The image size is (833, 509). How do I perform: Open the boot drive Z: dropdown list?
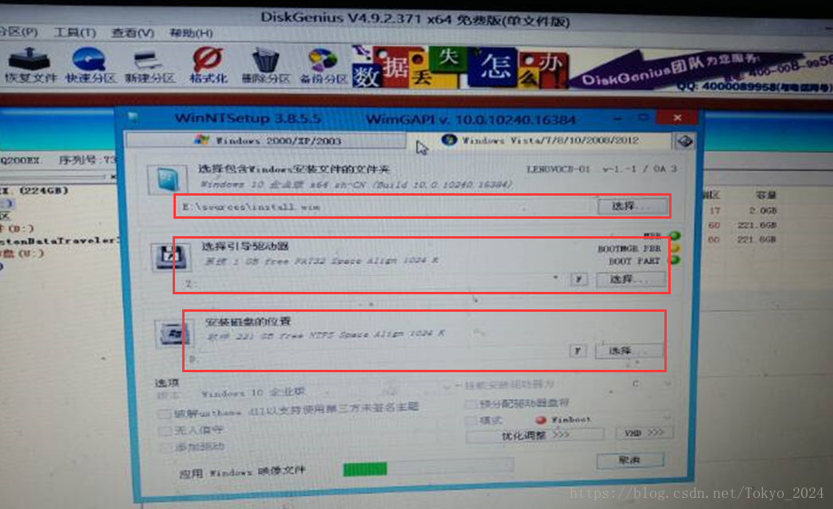[555, 278]
